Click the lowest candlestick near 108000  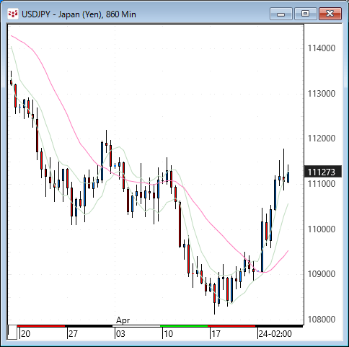pyautogui.click(x=214, y=293)
